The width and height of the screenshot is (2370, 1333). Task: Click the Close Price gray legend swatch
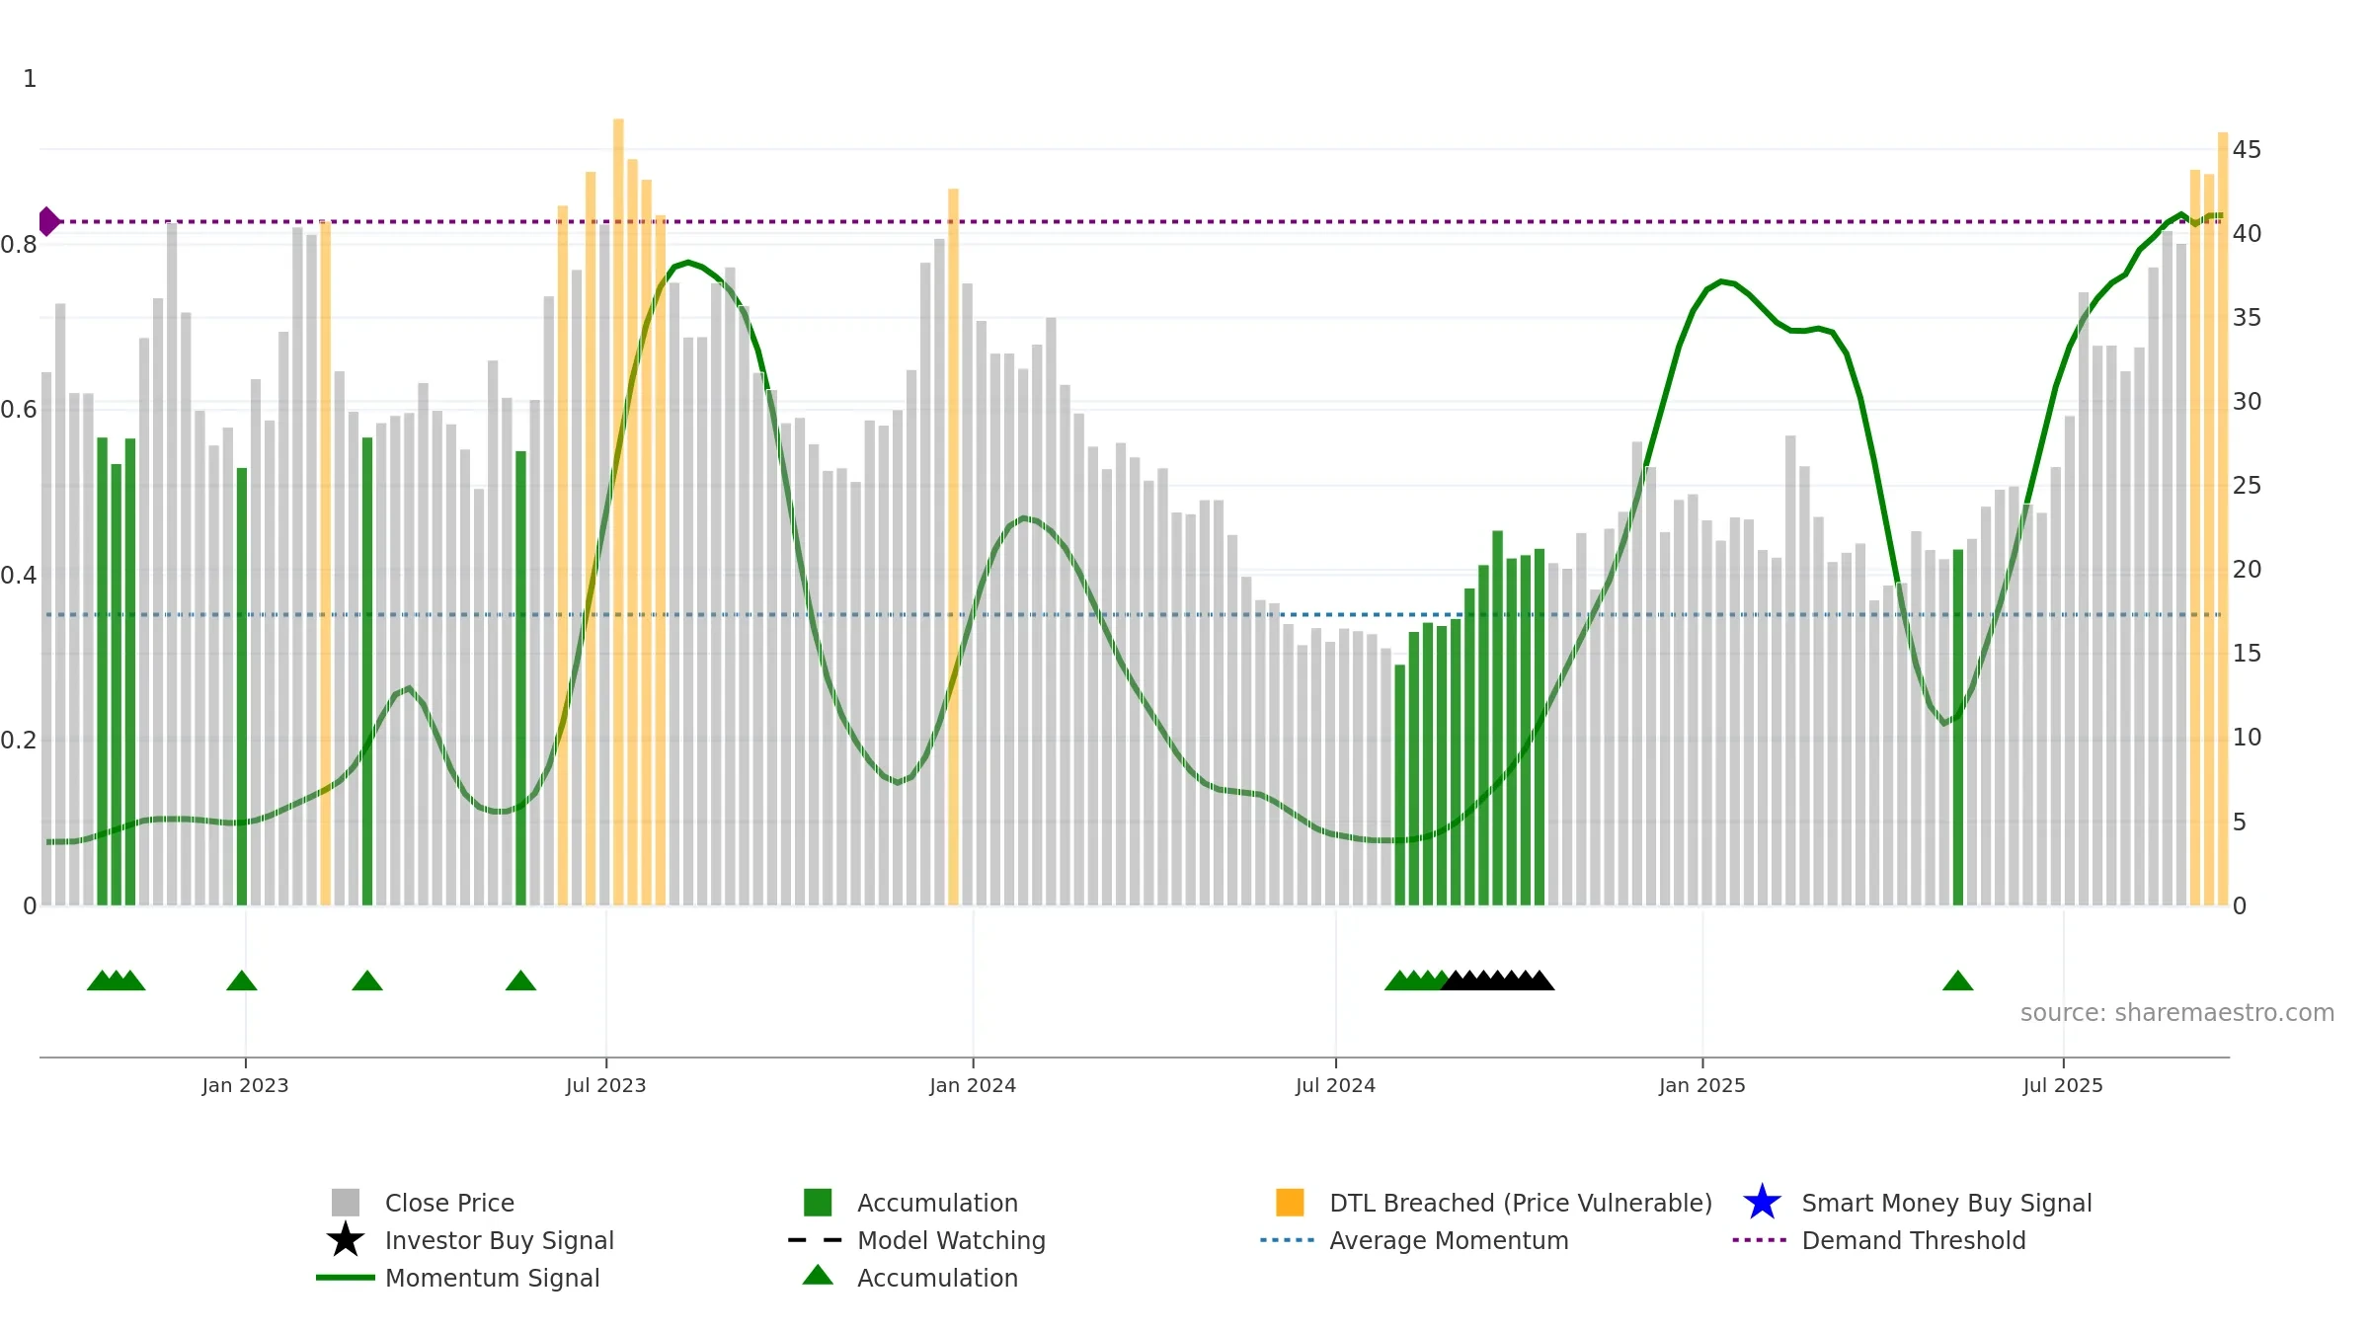(x=345, y=1202)
